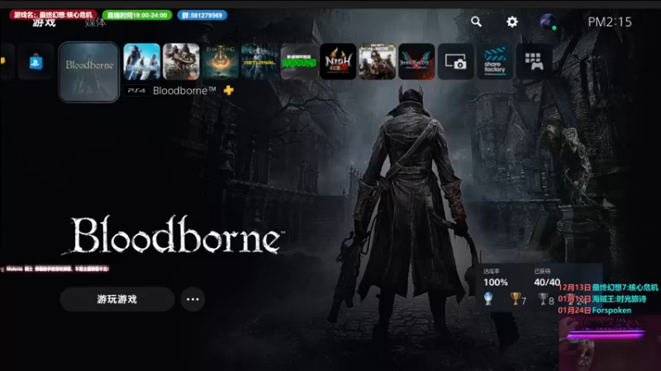Open the Returnal game tile
Viewport: 661px width, 371px height.
[259, 61]
